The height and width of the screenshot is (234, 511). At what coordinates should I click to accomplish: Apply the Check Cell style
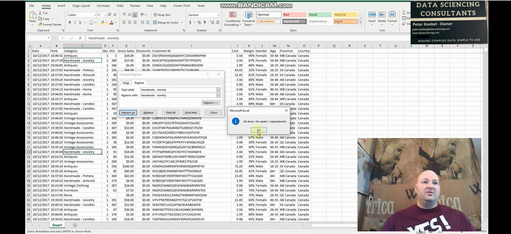coord(294,21)
